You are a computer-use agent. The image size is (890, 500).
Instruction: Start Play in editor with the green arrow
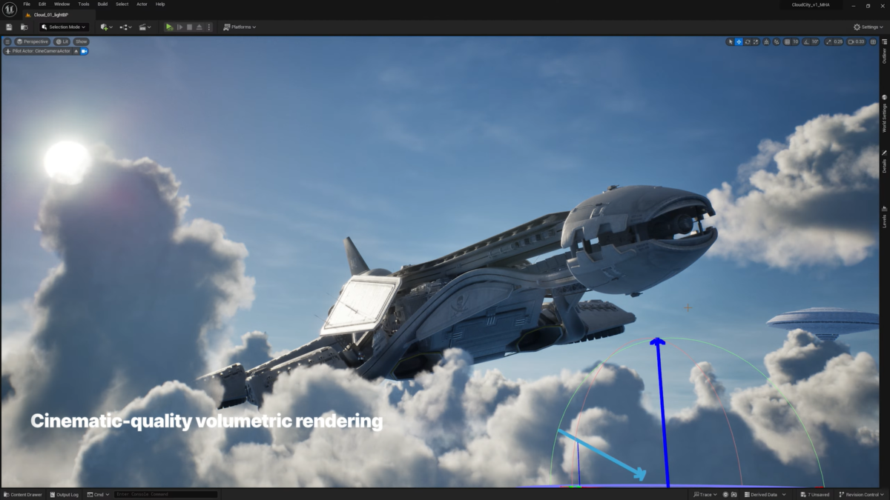pyautogui.click(x=169, y=27)
